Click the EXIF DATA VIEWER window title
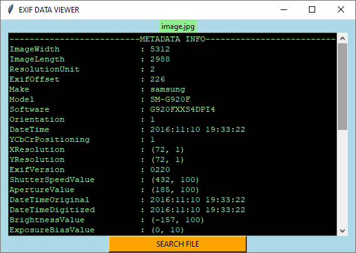The image size is (356, 253). (49, 10)
